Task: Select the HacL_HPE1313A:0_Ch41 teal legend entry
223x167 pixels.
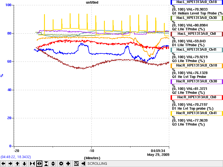Action: point(197,50)
